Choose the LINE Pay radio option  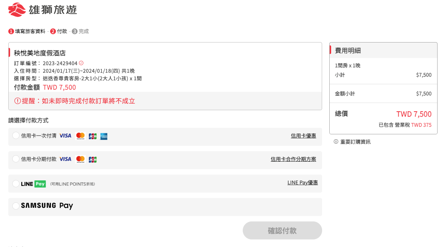point(16,184)
